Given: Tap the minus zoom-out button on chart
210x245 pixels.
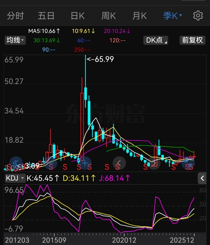Looking at the screenshot, I should tap(51, 163).
